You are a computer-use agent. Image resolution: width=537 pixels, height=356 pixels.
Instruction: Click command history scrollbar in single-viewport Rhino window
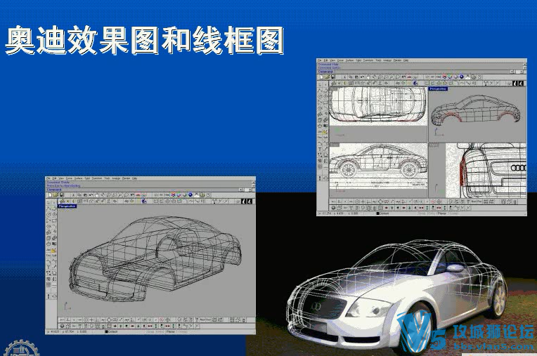tap(253, 184)
